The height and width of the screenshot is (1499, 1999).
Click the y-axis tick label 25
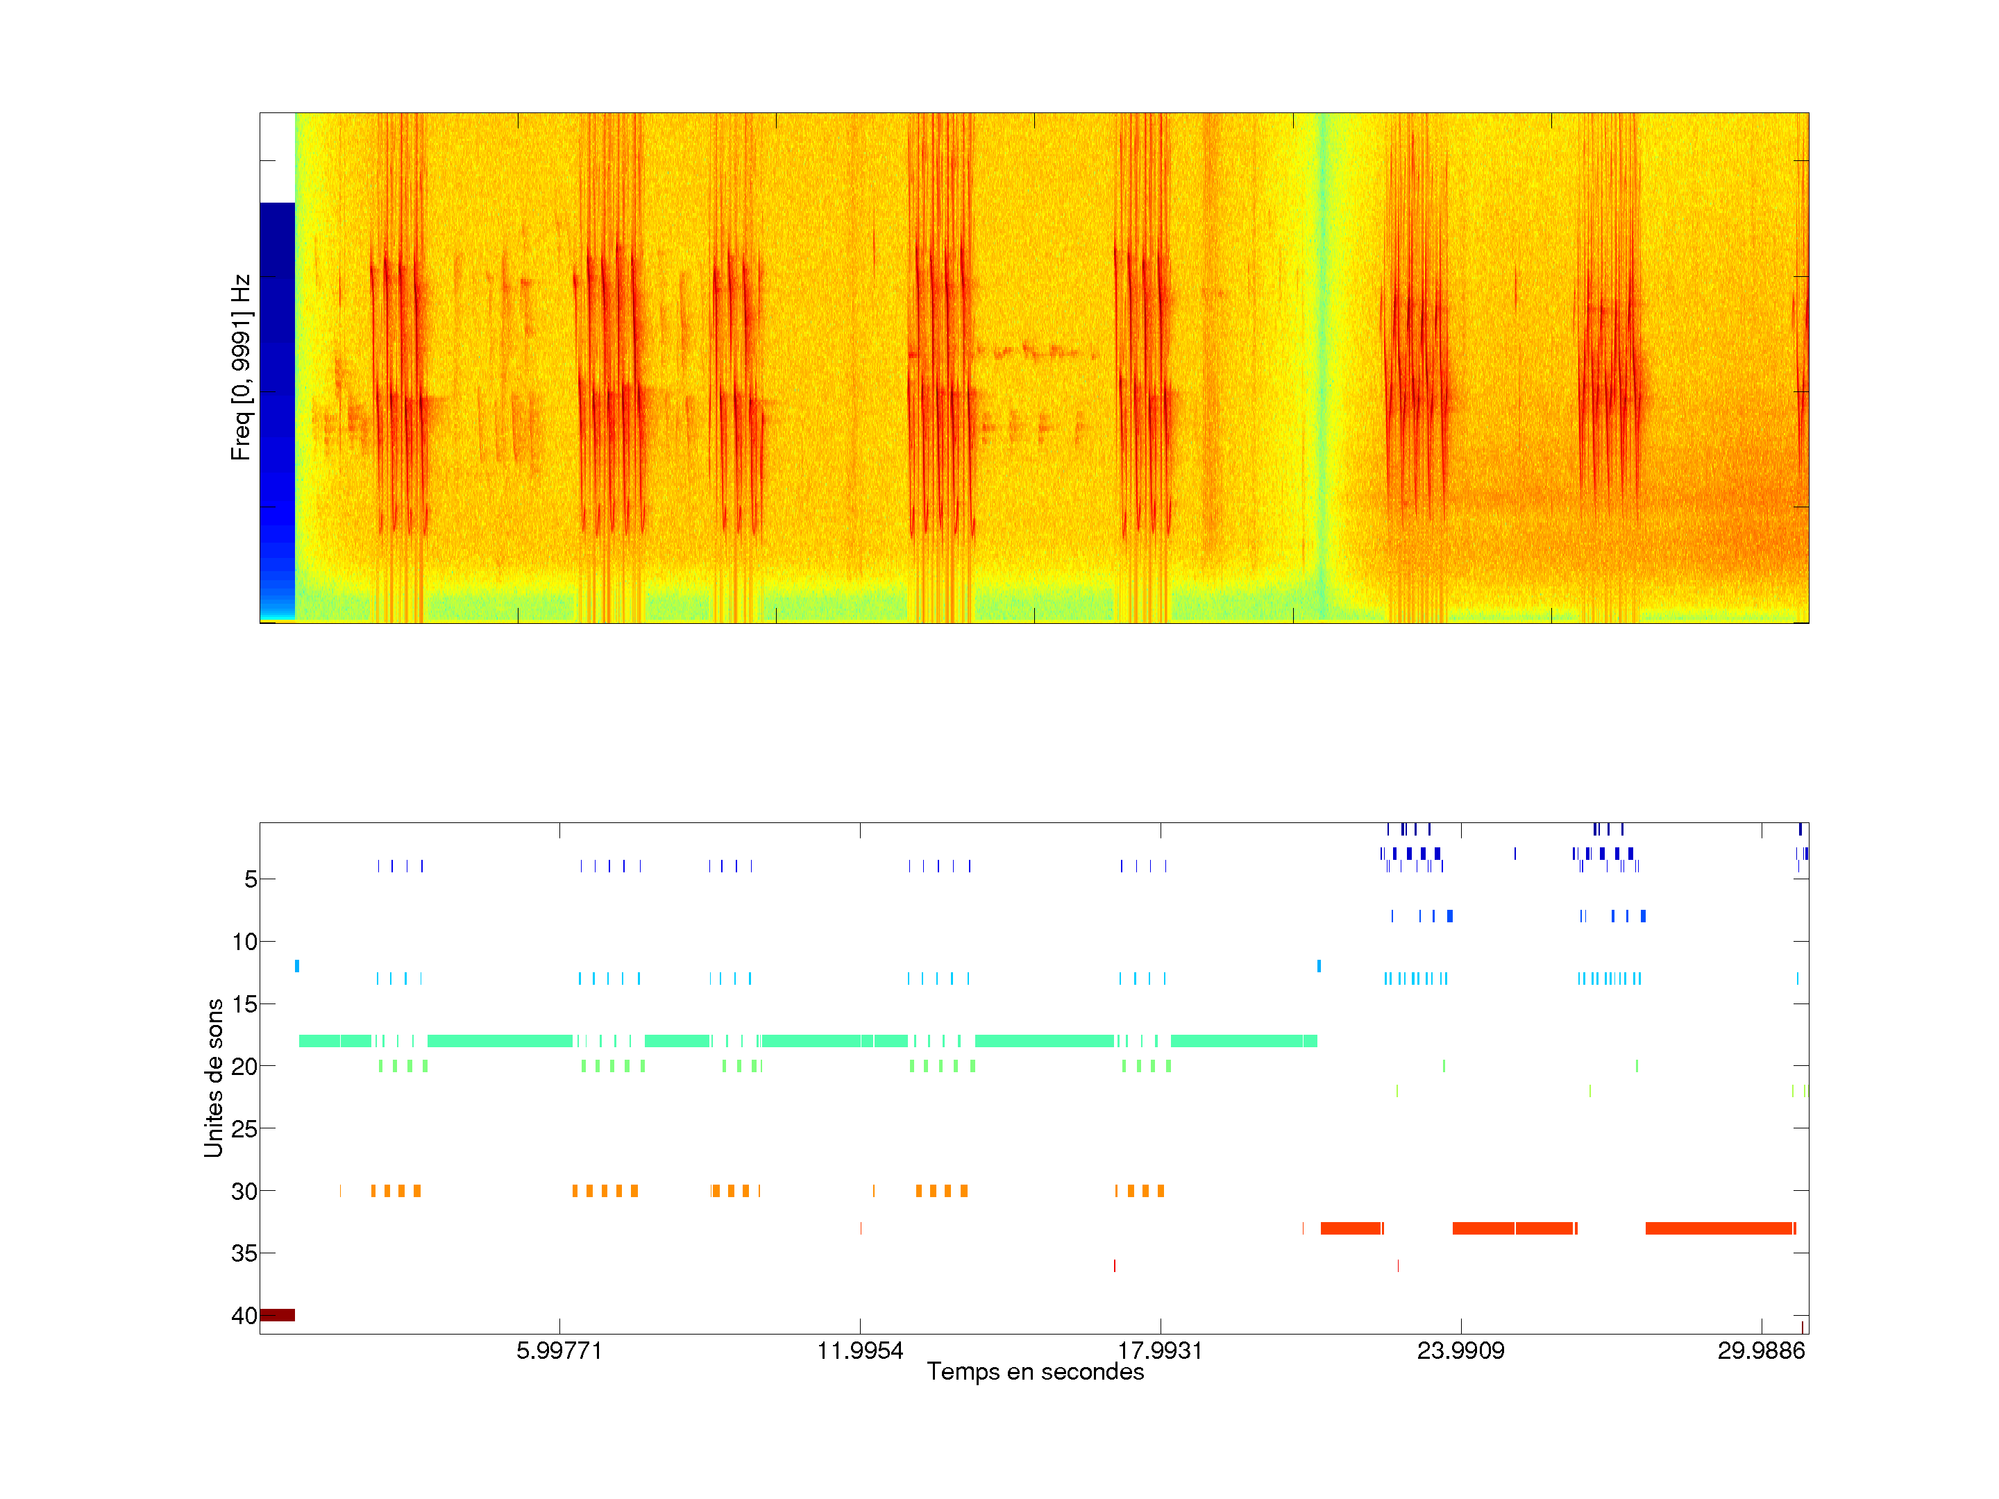click(244, 1128)
